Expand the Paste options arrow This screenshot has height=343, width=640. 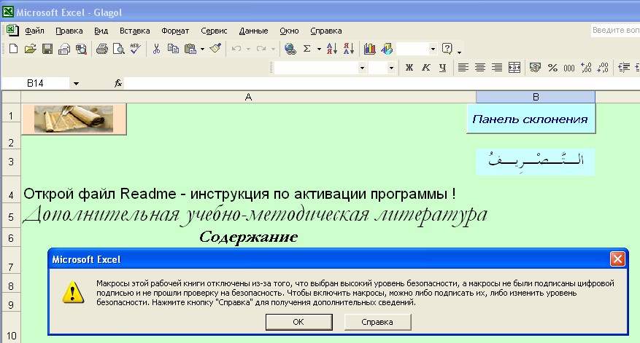click(x=202, y=50)
